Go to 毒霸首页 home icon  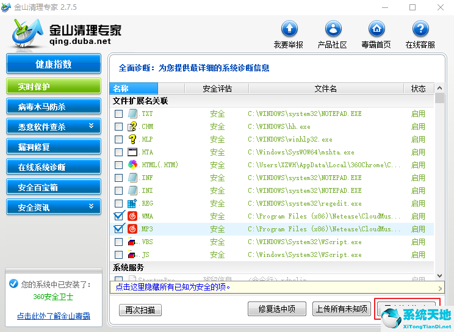click(x=377, y=29)
